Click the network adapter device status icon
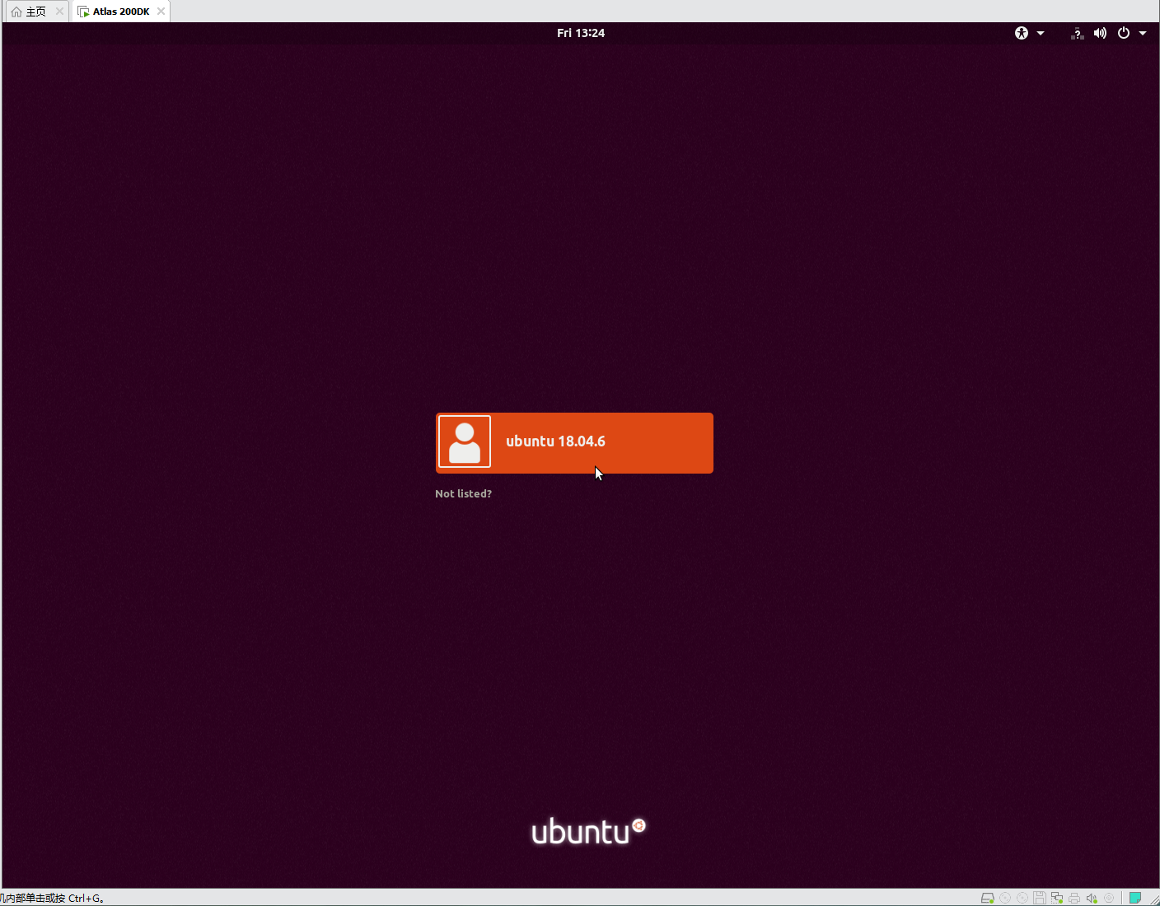1160x906 pixels. pos(1057,898)
